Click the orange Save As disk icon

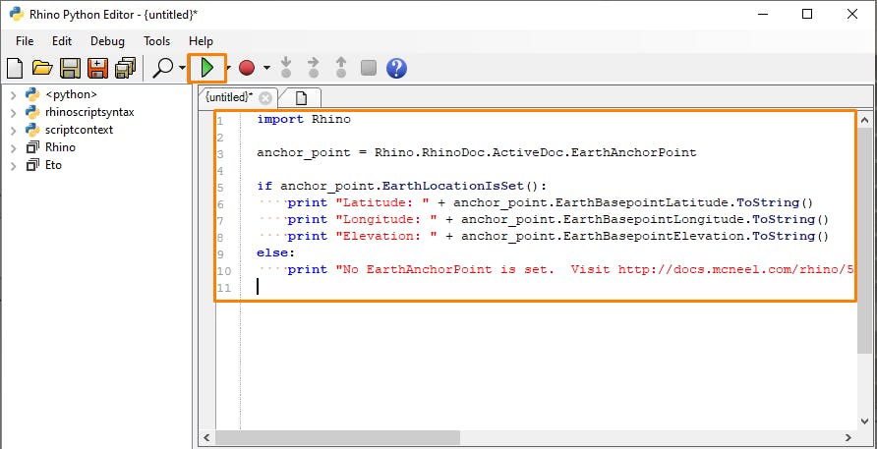coord(98,68)
